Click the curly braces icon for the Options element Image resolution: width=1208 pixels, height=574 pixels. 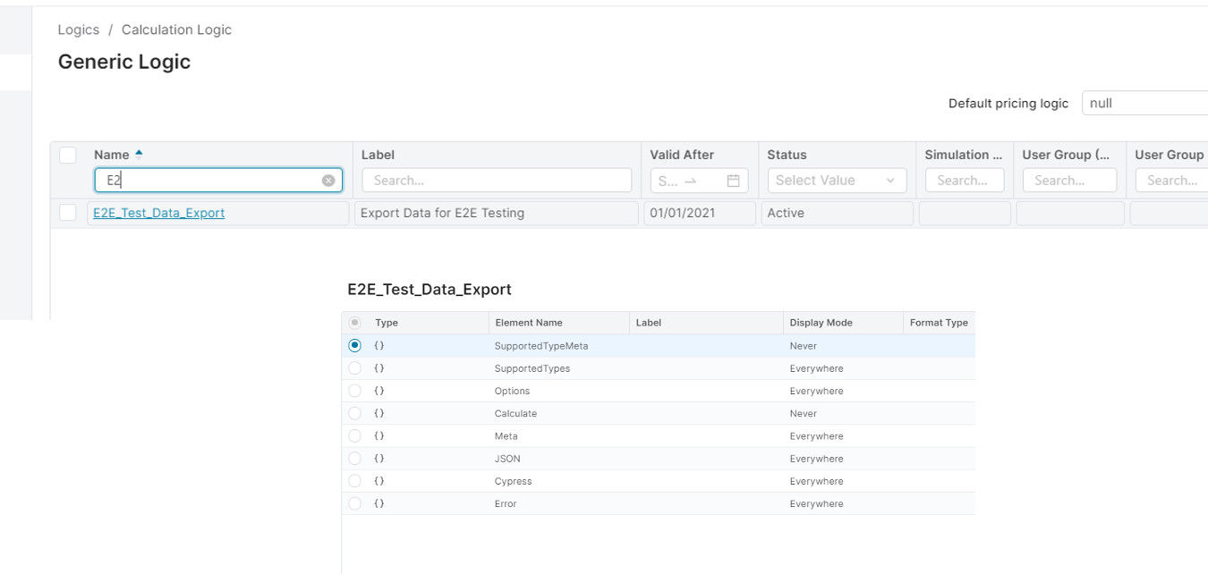[379, 391]
